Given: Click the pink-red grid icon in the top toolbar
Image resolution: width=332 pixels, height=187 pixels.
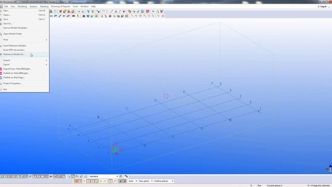Looking at the screenshot, I should [148, 11].
